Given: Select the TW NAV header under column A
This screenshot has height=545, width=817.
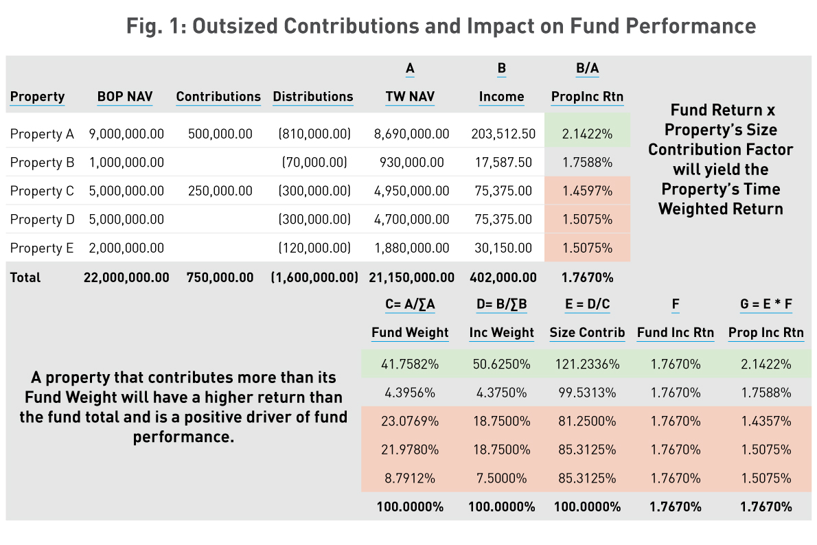Looking at the screenshot, I should tap(410, 97).
